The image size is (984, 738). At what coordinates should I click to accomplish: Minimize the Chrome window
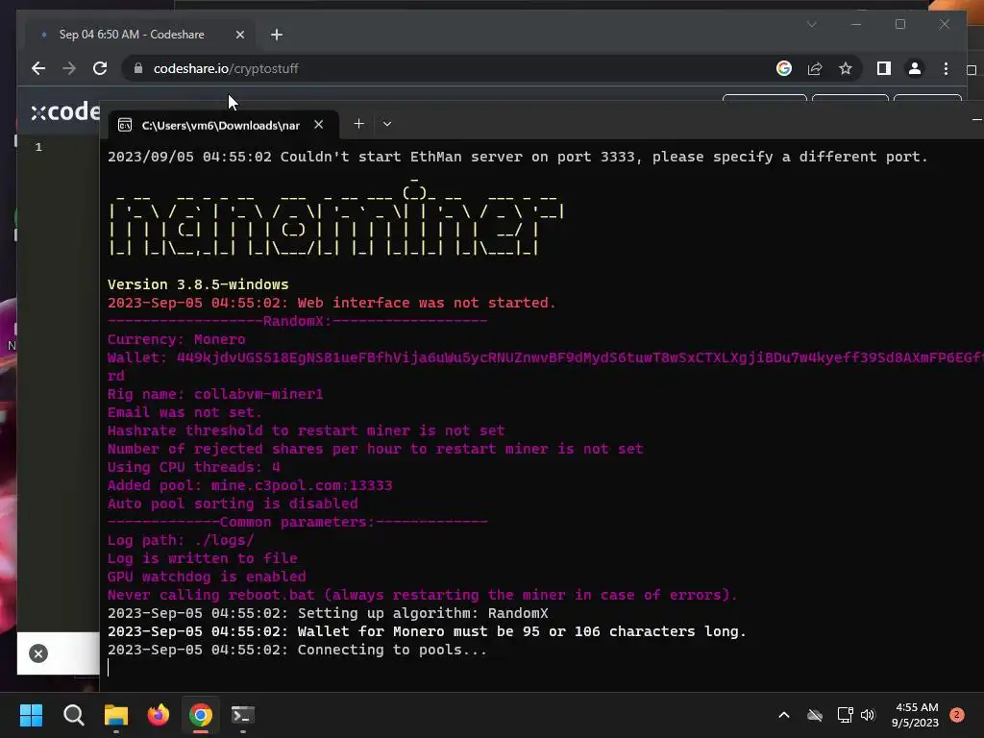pyautogui.click(x=856, y=24)
